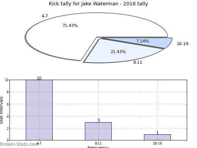The height and width of the screenshot is (148, 197).
Task: Click the value label 3 above bar
Action: click(x=98, y=120)
